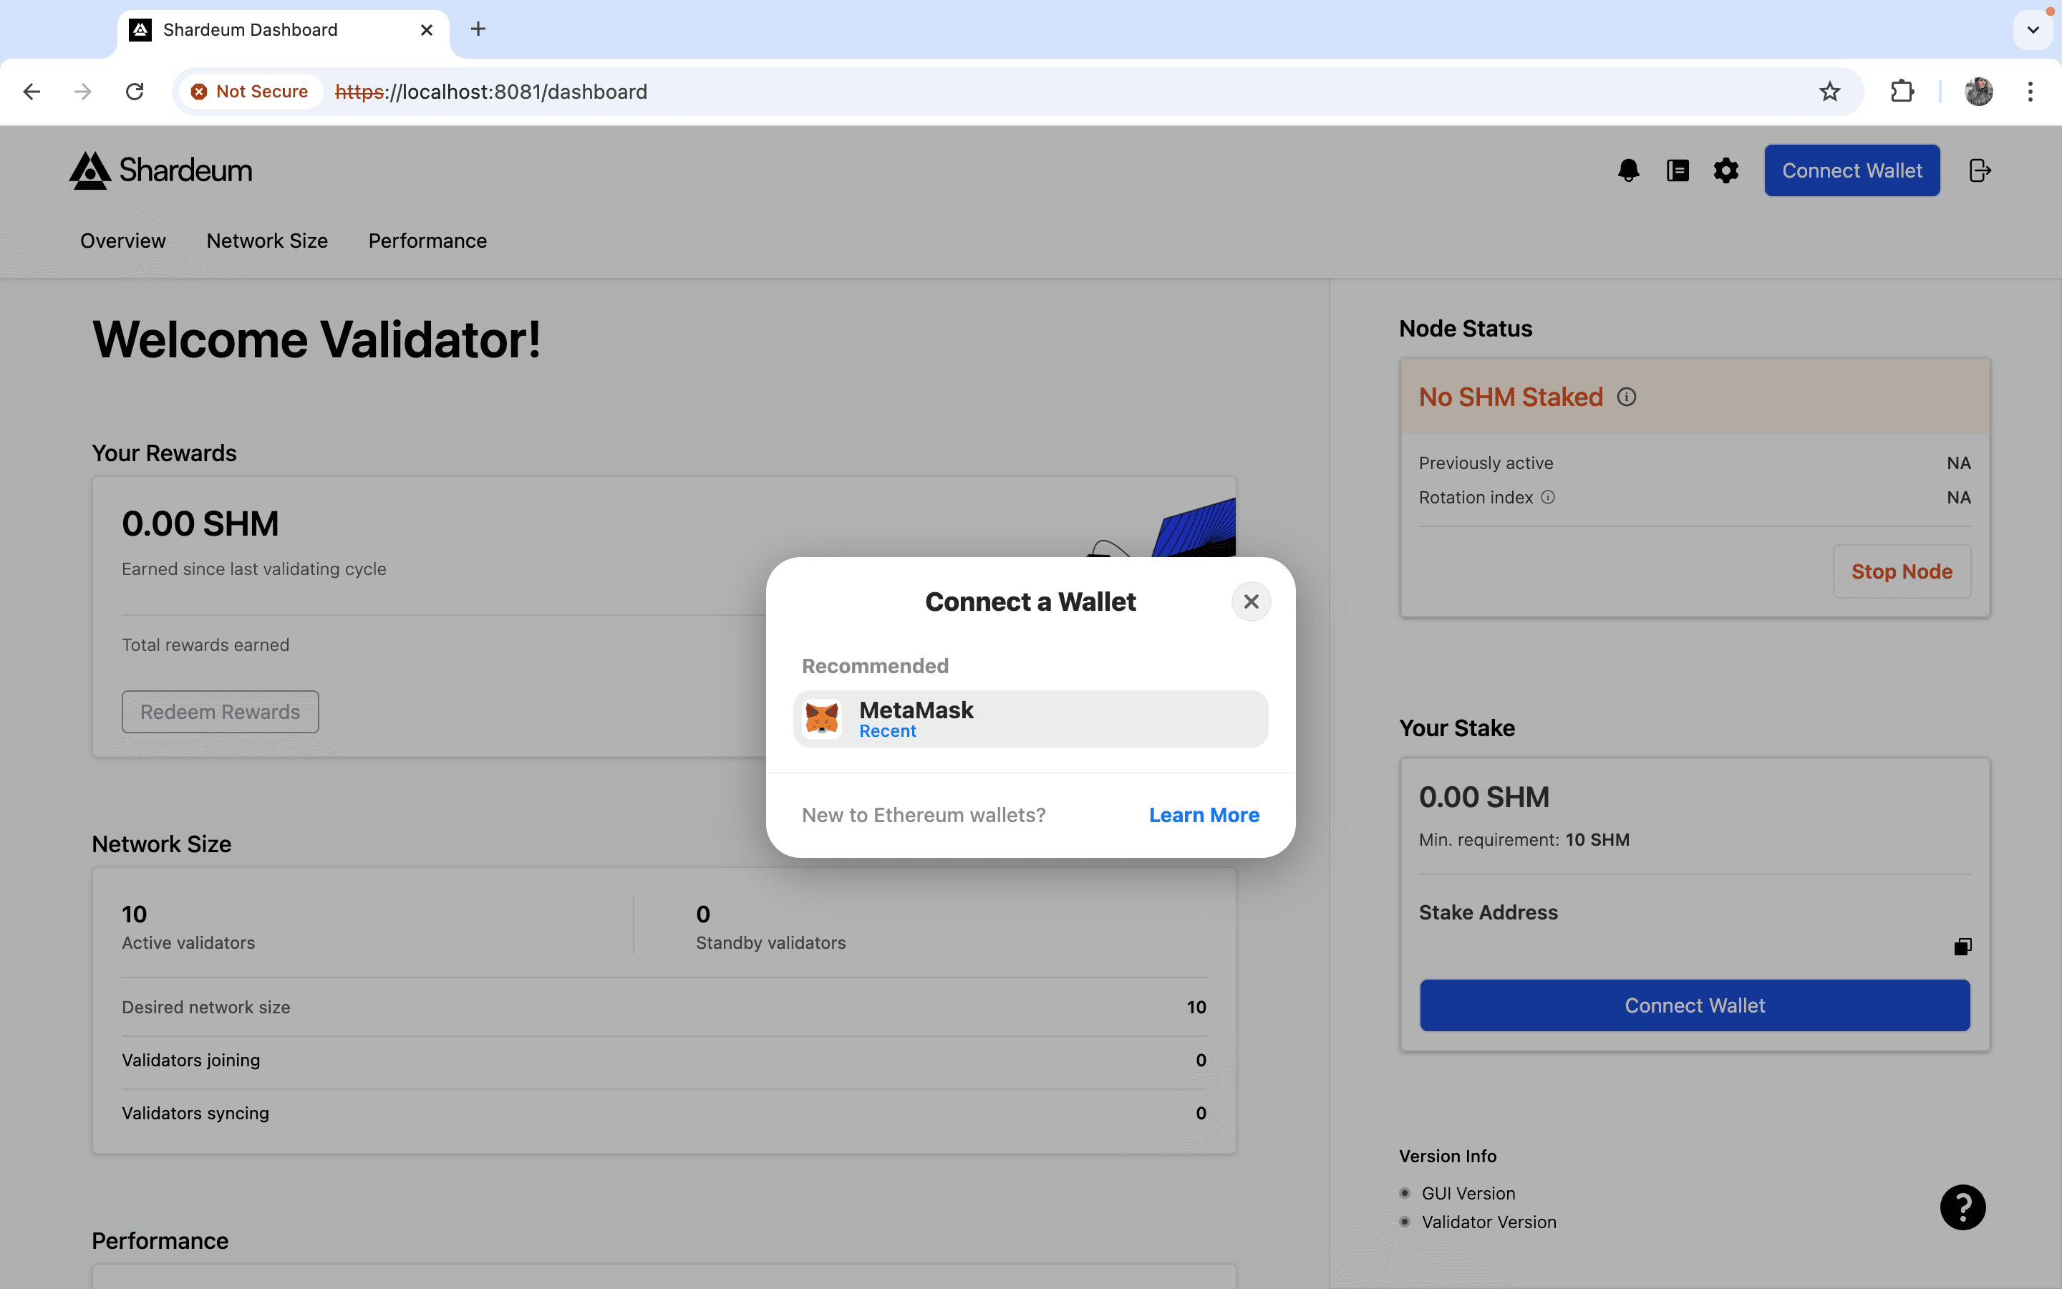Click the Redeem Rewards button

[x=220, y=712]
